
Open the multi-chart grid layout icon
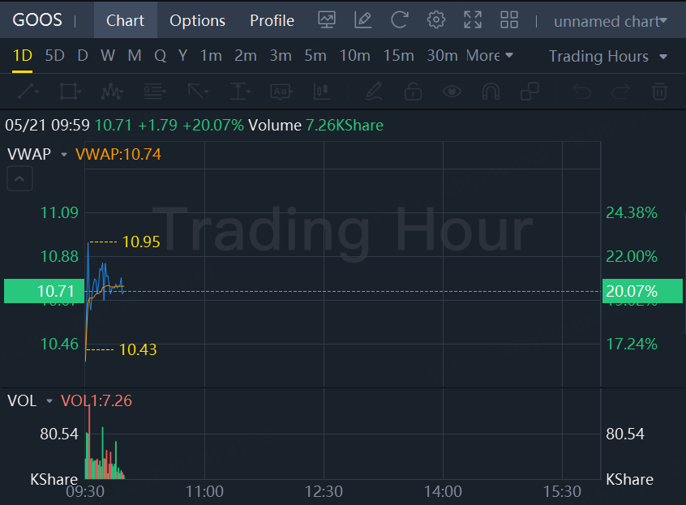509,19
